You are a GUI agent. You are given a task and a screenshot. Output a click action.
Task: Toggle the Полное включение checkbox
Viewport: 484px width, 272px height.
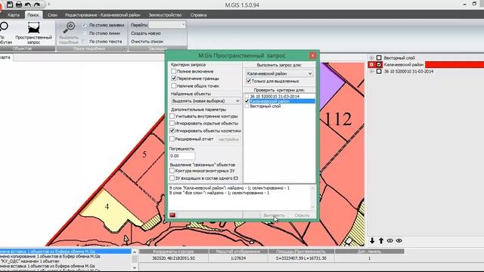tap(173, 71)
